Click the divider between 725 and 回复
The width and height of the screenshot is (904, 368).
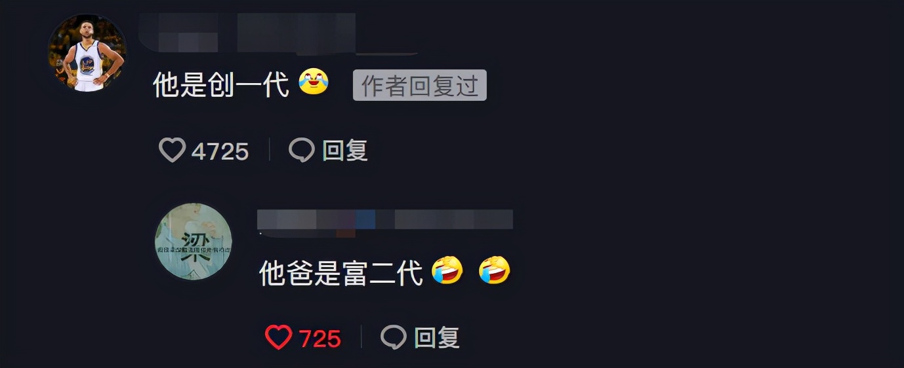coord(361,338)
